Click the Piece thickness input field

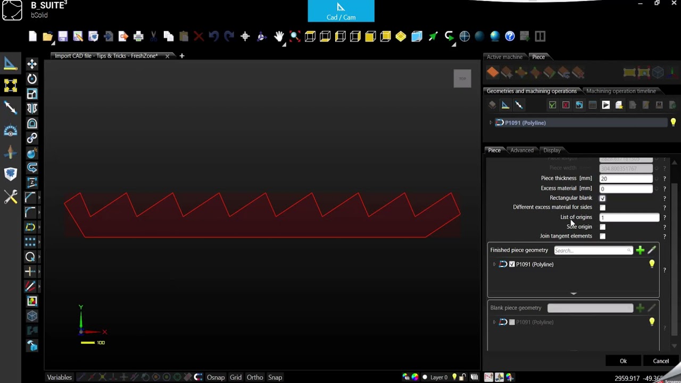626,179
